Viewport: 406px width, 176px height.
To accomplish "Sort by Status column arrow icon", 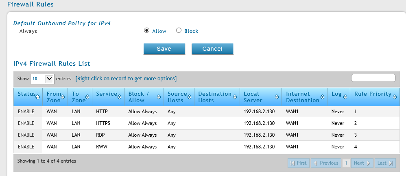I will tap(38, 97).
